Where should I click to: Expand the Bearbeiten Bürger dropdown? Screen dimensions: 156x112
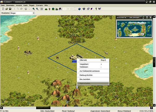tap(34, 13)
